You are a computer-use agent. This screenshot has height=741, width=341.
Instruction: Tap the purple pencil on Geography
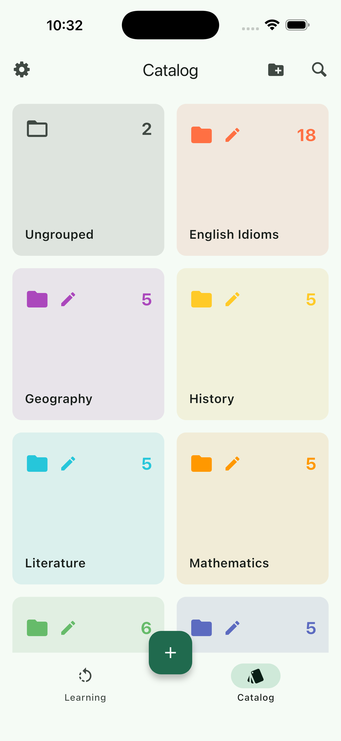point(68,299)
